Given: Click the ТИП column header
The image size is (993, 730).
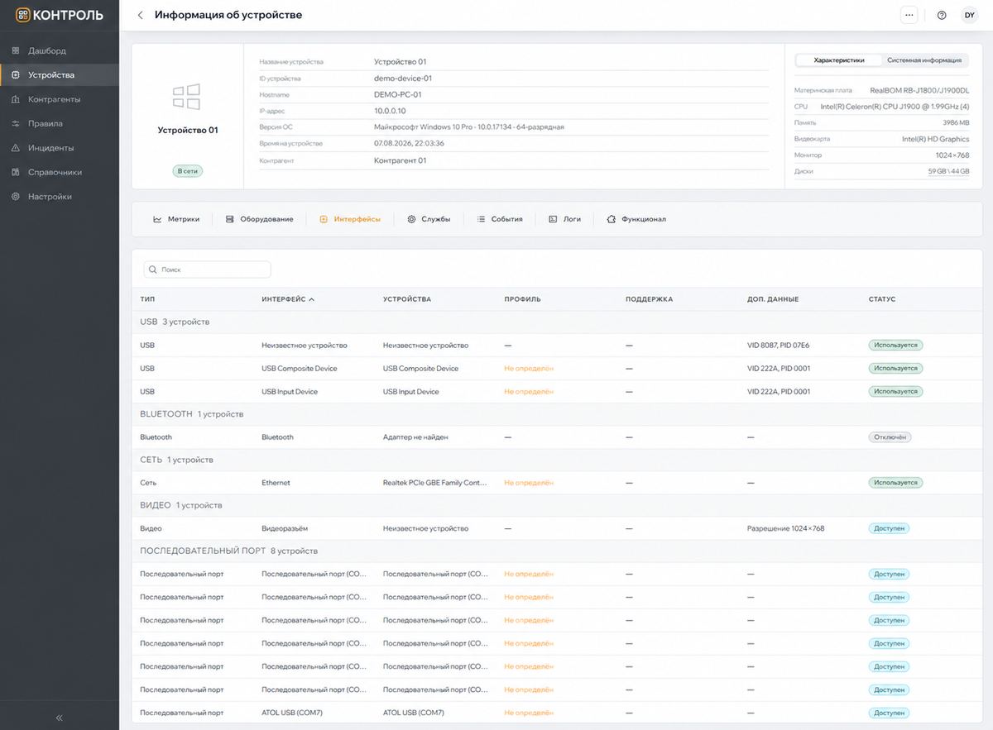Looking at the screenshot, I should (147, 299).
